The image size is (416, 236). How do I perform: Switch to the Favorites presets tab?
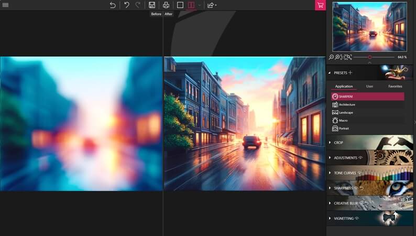[x=395, y=87]
